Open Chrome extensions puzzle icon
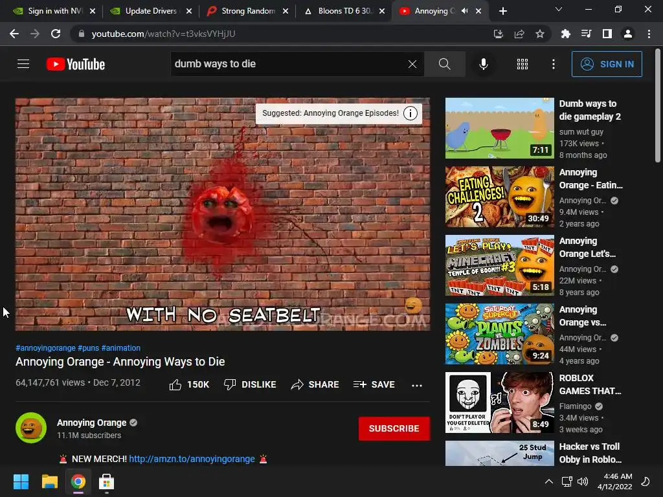This screenshot has width=663, height=497. tap(565, 34)
